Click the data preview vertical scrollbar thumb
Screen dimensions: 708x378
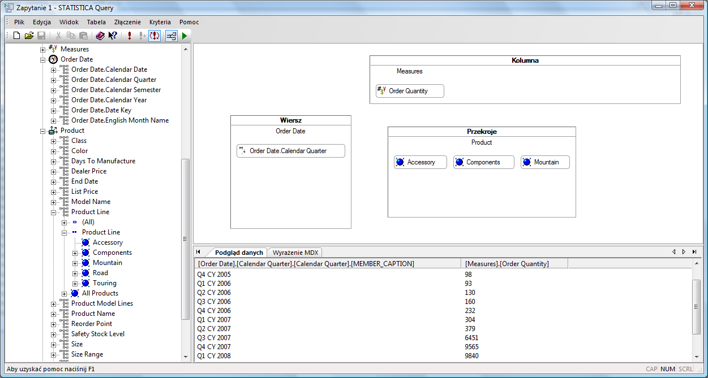point(697,306)
